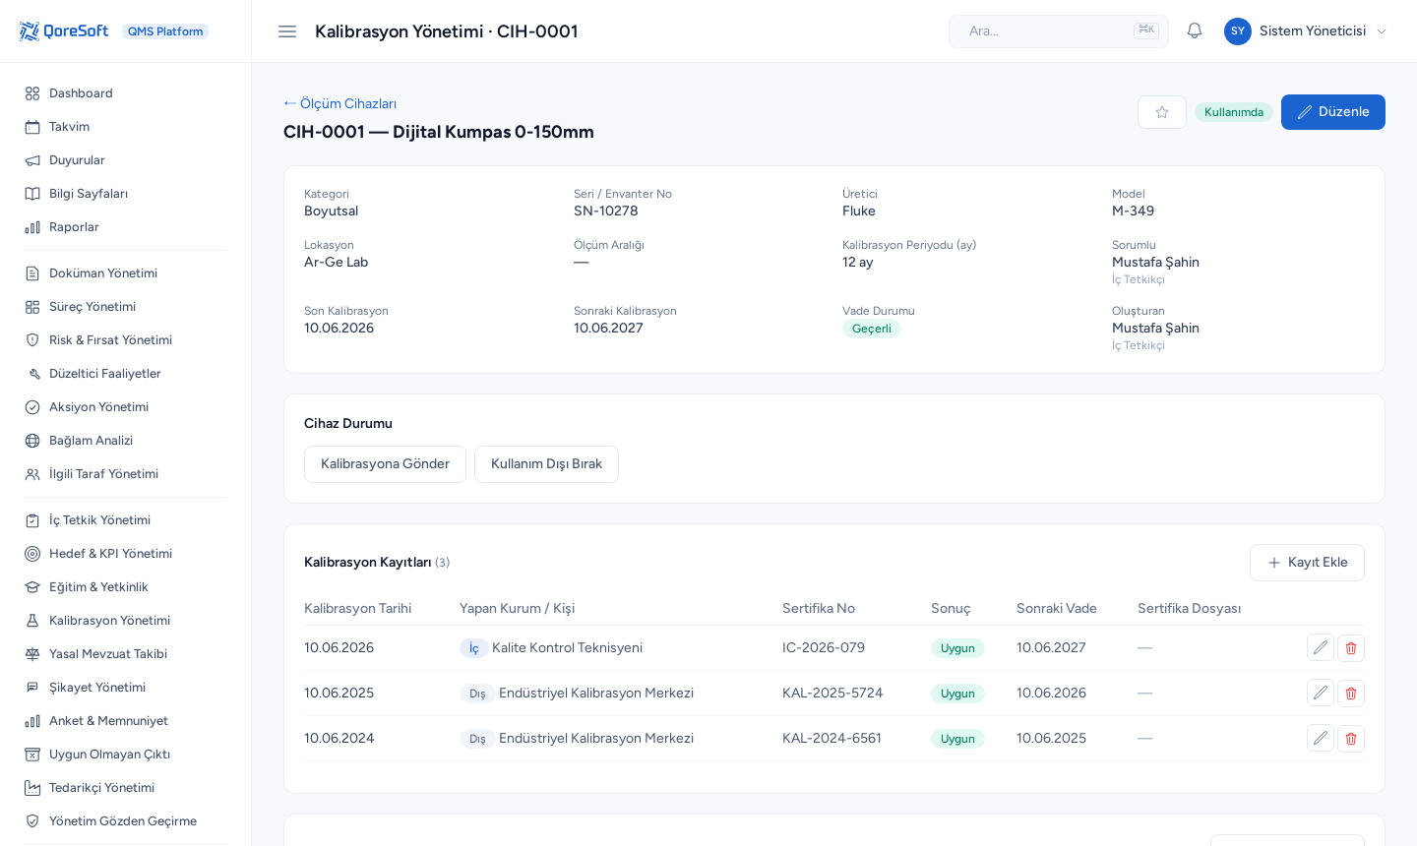Screen dimensions: 1417x846
Task: Click the manufacturer value Fluke
Action: click(x=859, y=211)
